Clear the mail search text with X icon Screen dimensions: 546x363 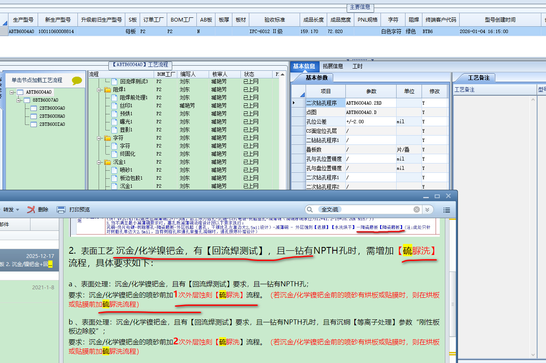(417, 209)
